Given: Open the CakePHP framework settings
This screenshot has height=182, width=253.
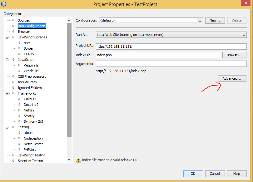Looking at the screenshot, I should click(x=31, y=99).
